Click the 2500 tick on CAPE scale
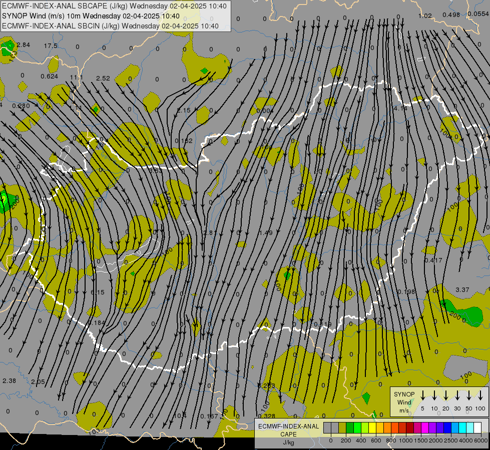The width and height of the screenshot is (490, 450). tap(451, 440)
